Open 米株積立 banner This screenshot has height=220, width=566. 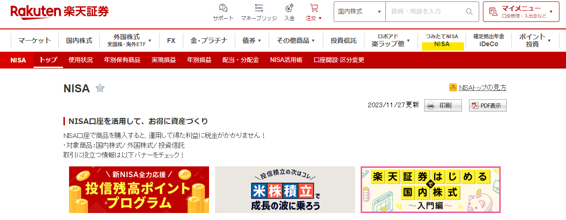pyautogui.click(x=285, y=190)
